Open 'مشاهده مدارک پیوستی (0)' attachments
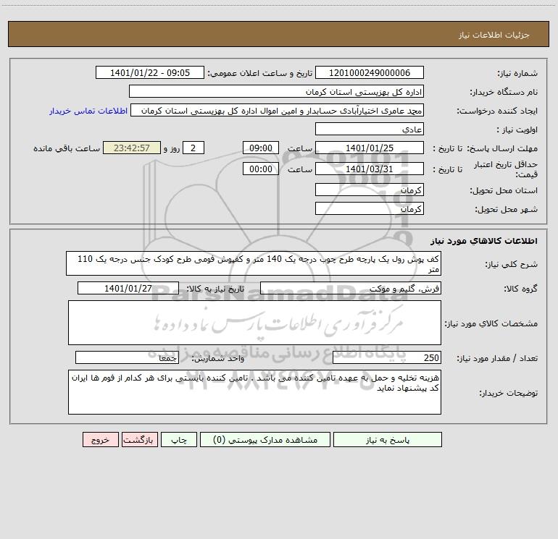This screenshot has width=558, height=539. 265,440
